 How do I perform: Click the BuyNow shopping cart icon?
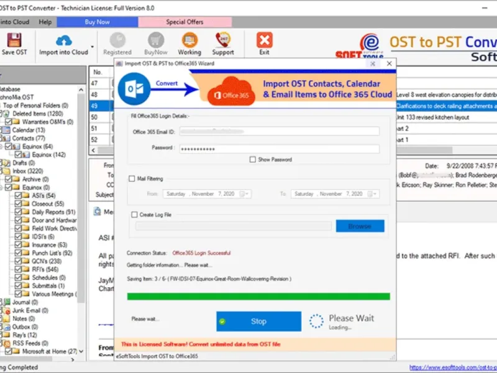pos(156,40)
